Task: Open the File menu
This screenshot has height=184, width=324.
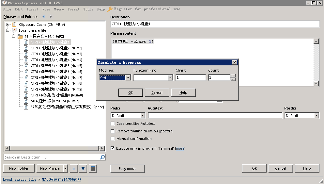Action: tap(7, 9)
